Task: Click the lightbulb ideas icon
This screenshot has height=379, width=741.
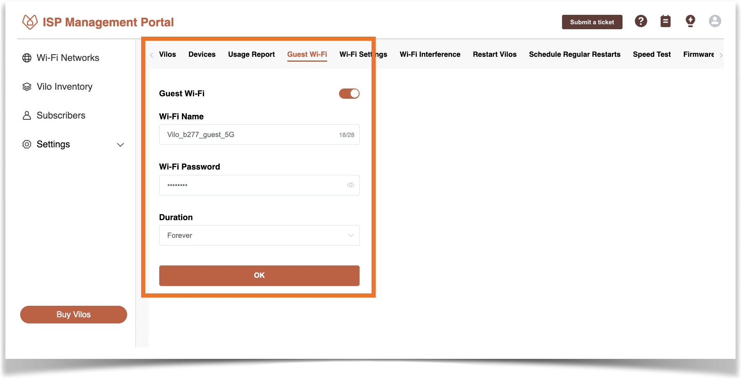Action: pyautogui.click(x=690, y=21)
